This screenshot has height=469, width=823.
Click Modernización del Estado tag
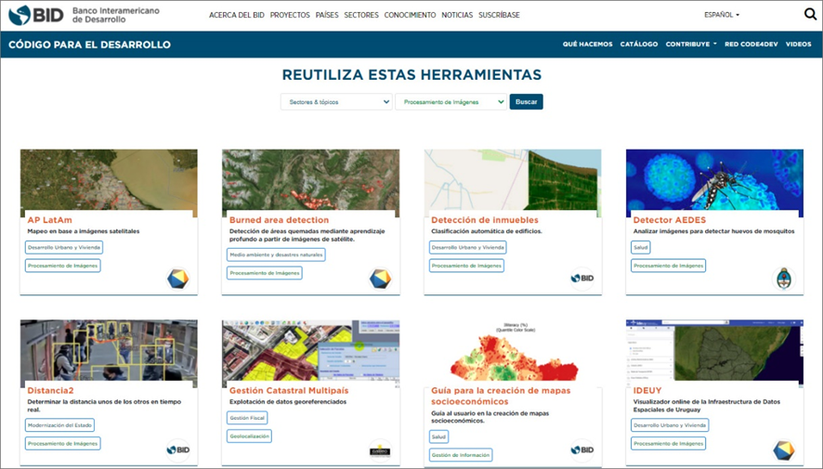click(x=59, y=425)
